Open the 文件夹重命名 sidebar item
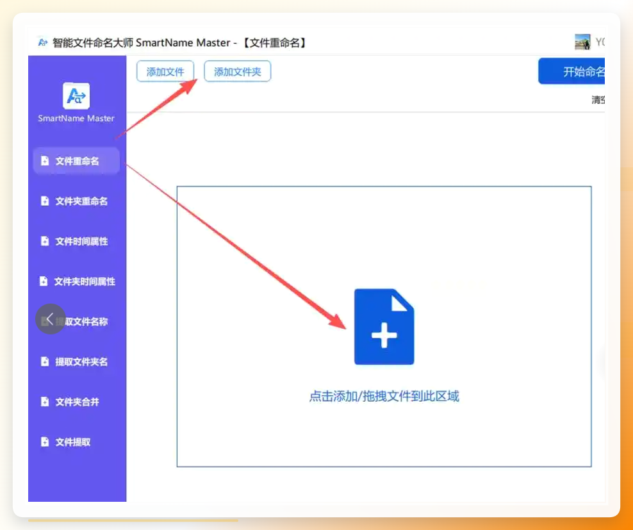Screen dimensions: 633x530 click(x=76, y=201)
